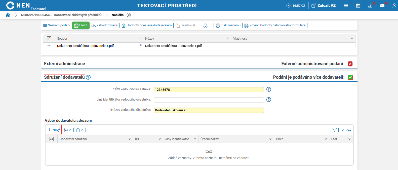Select the Nabídka breadcrumb item
Image resolution: width=398 pixels, height=170 pixels.
pyautogui.click(x=118, y=15)
